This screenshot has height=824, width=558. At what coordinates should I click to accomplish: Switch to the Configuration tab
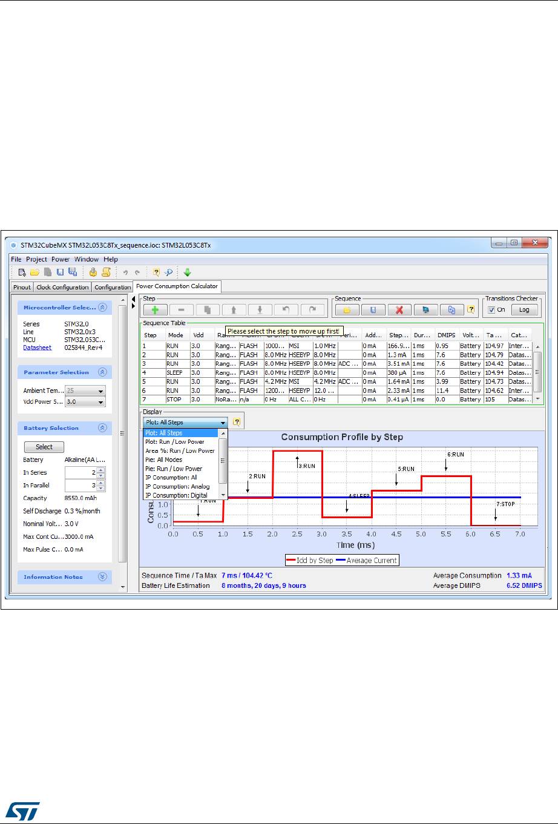pyautogui.click(x=113, y=287)
